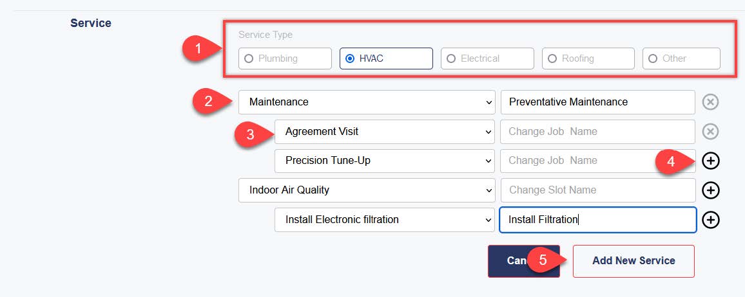This screenshot has height=297, width=745.
Task: Add job after Precision Tune-Up row
Action: [710, 161]
